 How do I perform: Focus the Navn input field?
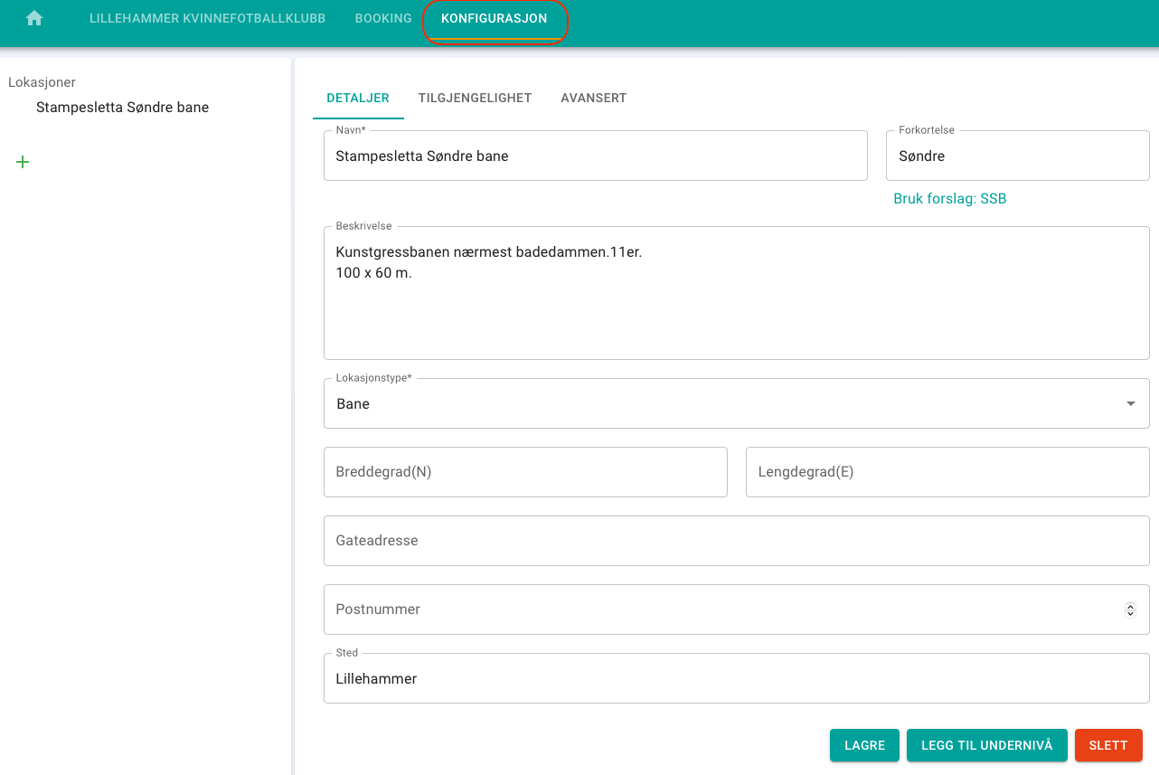click(x=596, y=156)
